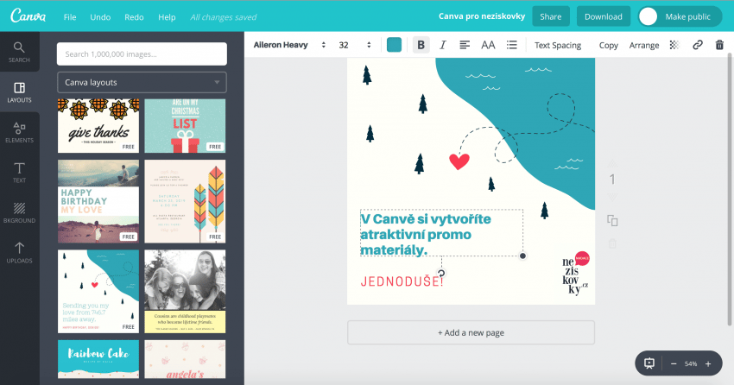Image resolution: width=734 pixels, height=385 pixels.
Task: Click the rotate handle under the text box
Action: point(441,273)
